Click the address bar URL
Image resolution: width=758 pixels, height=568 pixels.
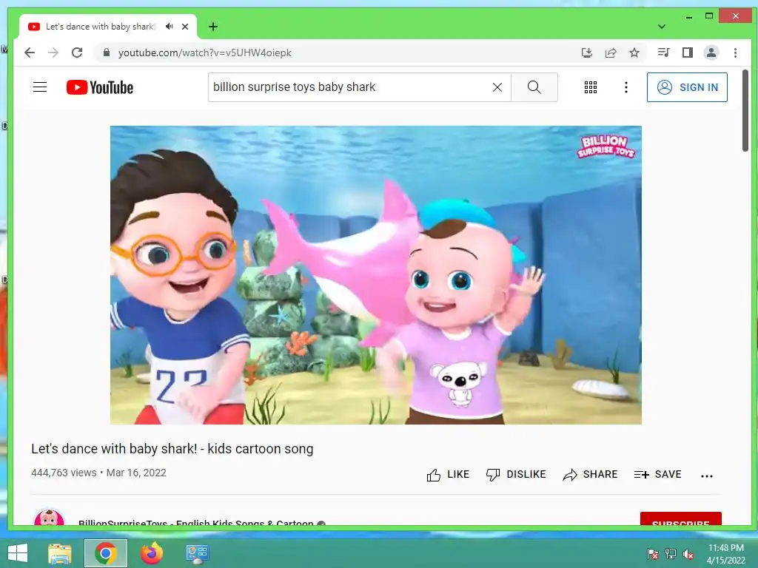coord(204,53)
